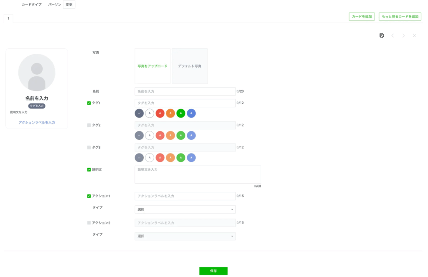Viewport: 428px width, 277px height.
Task: Select the blue color for タグ1
Action: [191, 113]
